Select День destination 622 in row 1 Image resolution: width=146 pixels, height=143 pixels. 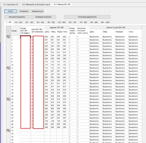click(x=47, y=37)
